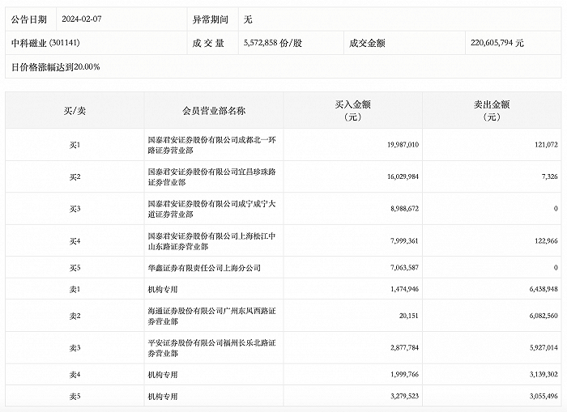Click the text 日价格涨幅达到20.00%
567x412 pixels.
55,67
